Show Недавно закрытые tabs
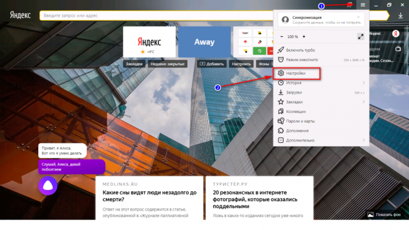Viewport: 409px width, 230px height. tap(168, 64)
